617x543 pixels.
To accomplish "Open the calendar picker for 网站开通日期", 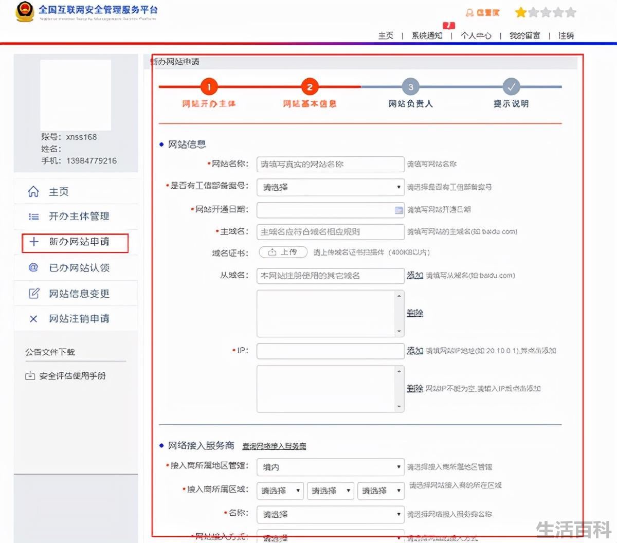I will [398, 210].
